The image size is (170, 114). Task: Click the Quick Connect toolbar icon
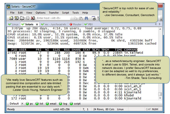click(x=16, y=18)
